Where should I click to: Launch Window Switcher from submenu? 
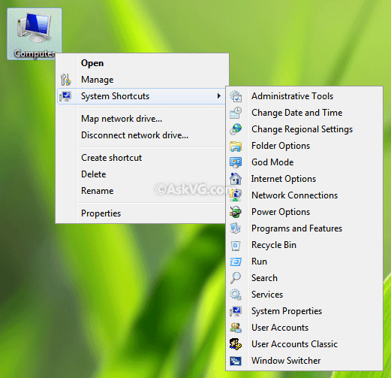(304, 361)
